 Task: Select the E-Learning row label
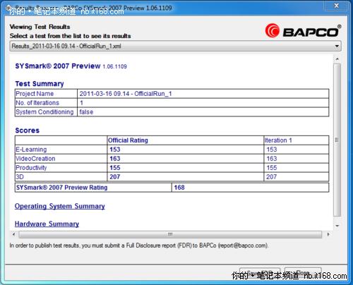[31, 150]
